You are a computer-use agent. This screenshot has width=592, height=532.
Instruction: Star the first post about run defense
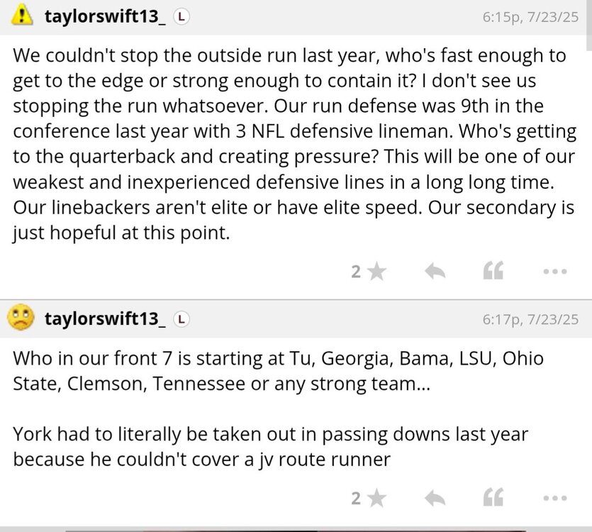[x=377, y=271]
